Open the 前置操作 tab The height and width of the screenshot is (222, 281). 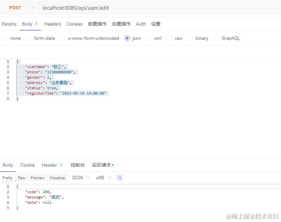point(97,24)
